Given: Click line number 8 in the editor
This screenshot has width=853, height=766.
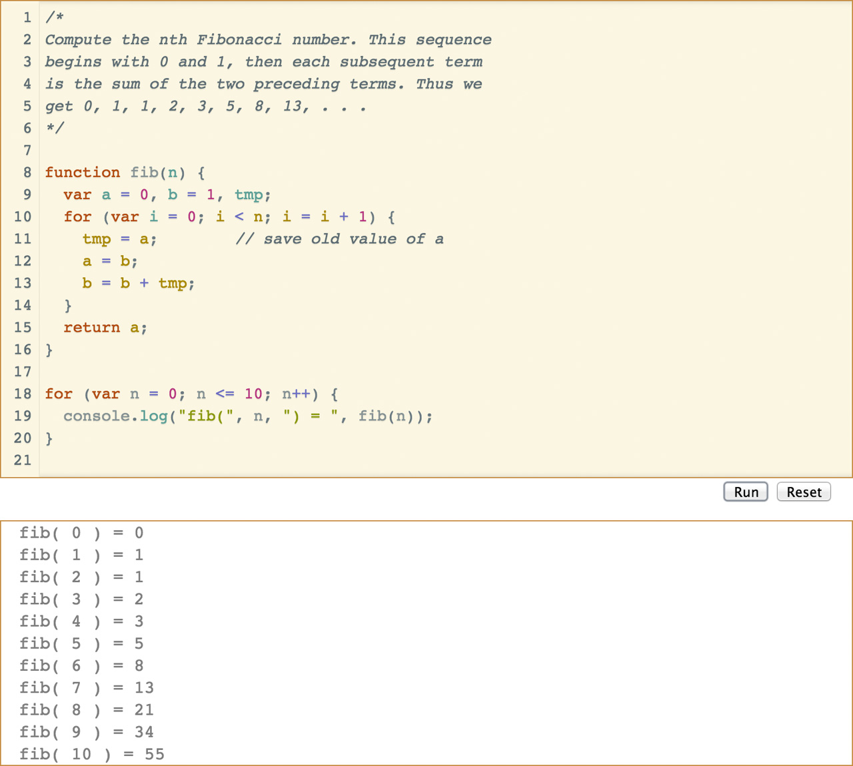Looking at the screenshot, I should click(x=27, y=173).
